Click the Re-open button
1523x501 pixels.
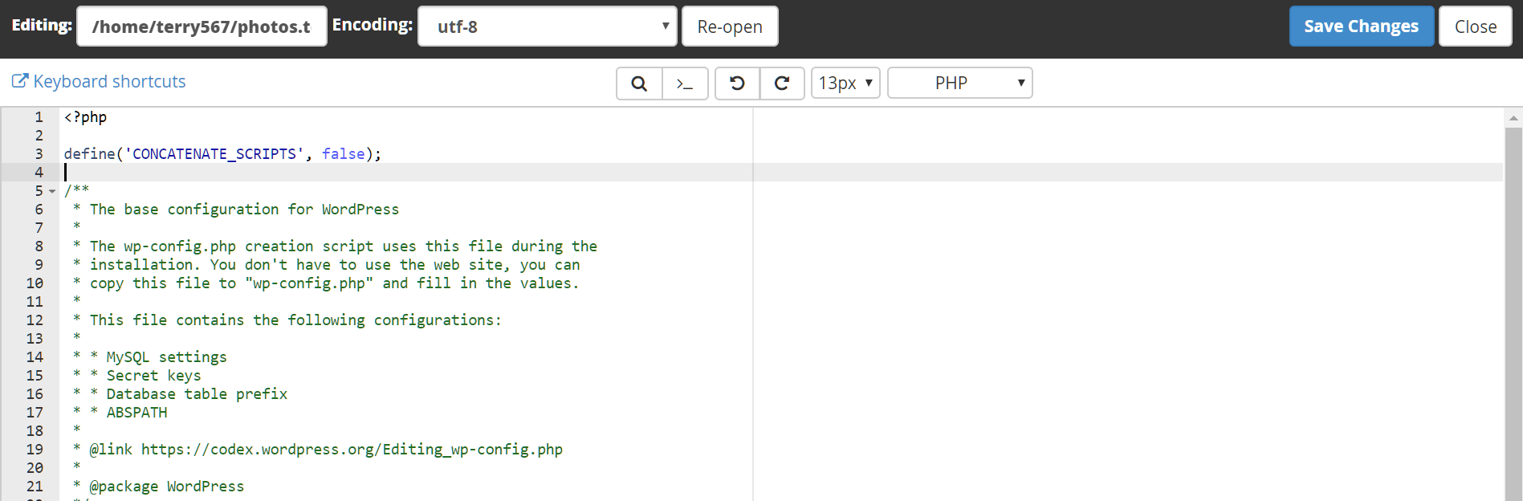730,26
